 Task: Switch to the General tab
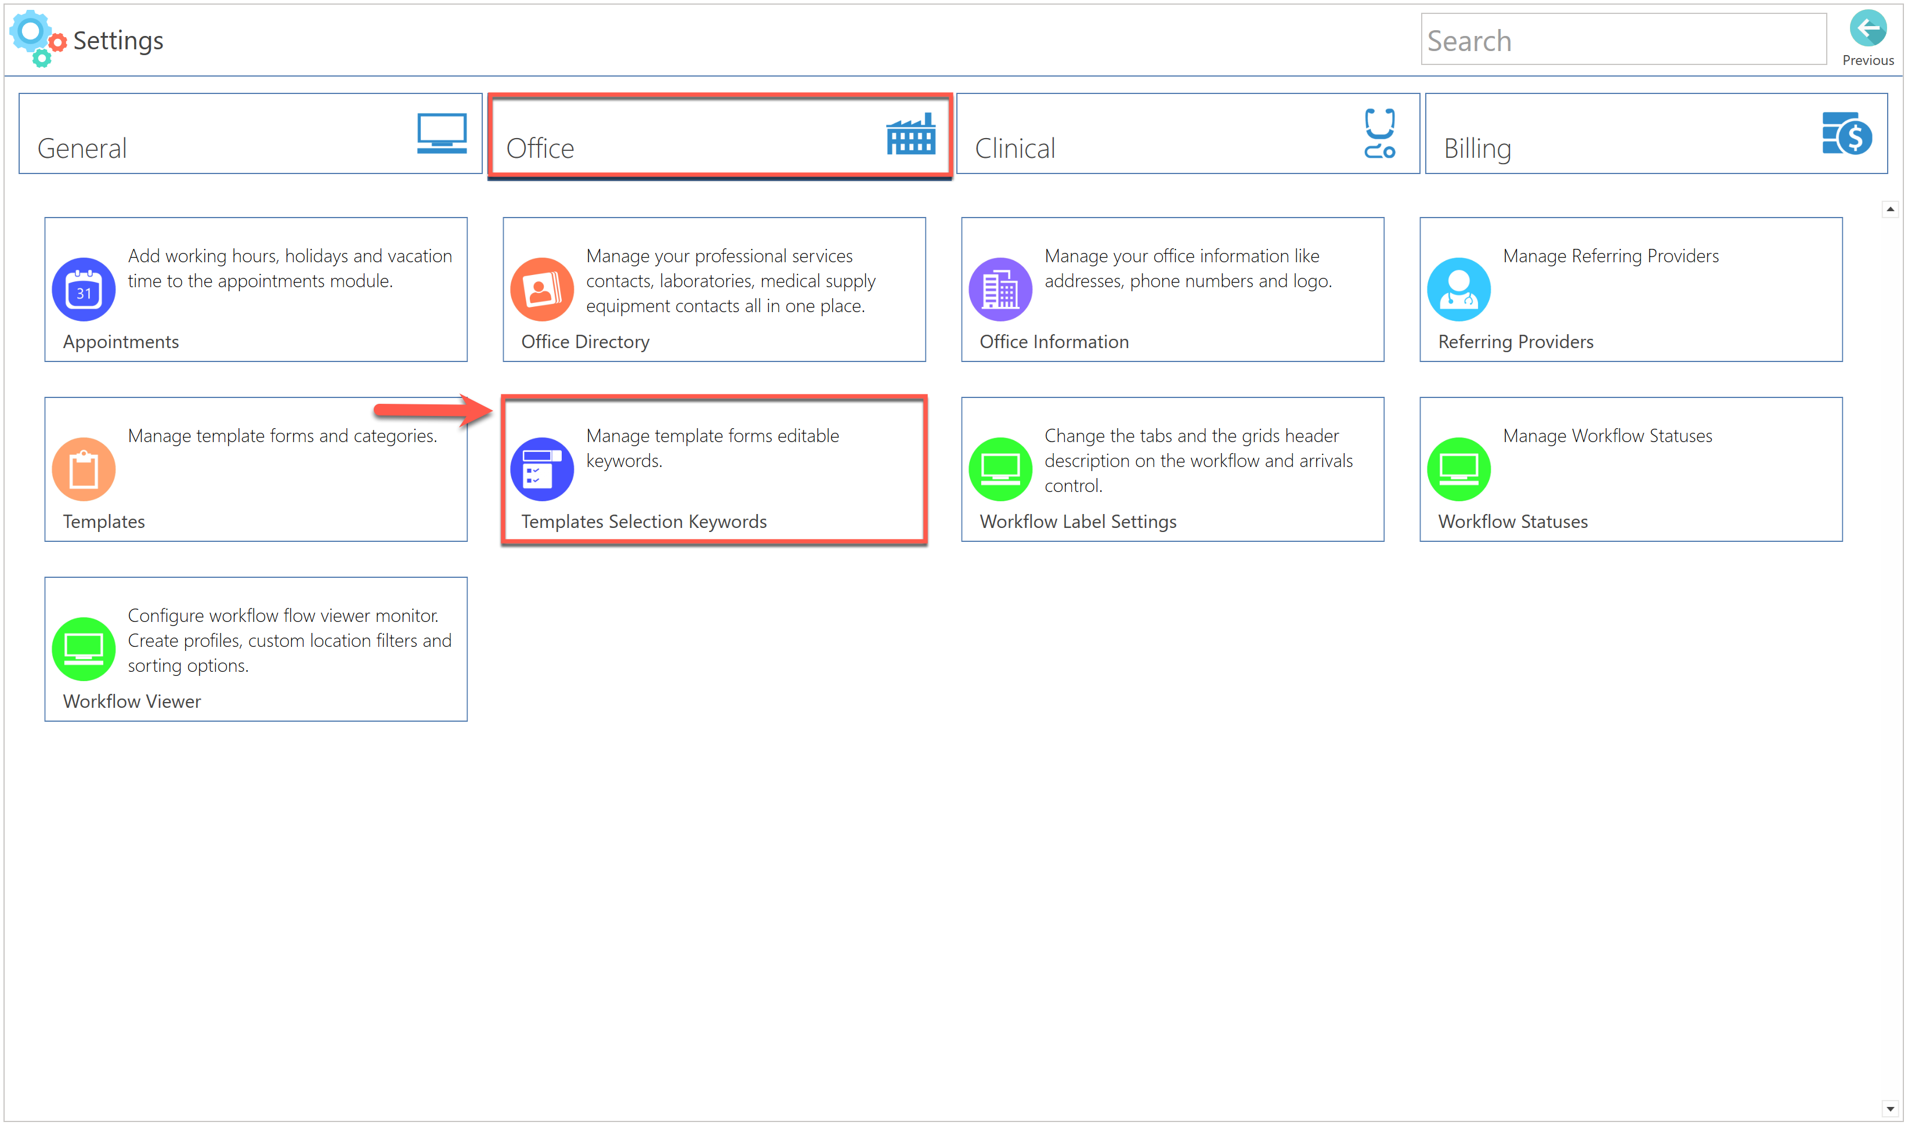tap(250, 134)
